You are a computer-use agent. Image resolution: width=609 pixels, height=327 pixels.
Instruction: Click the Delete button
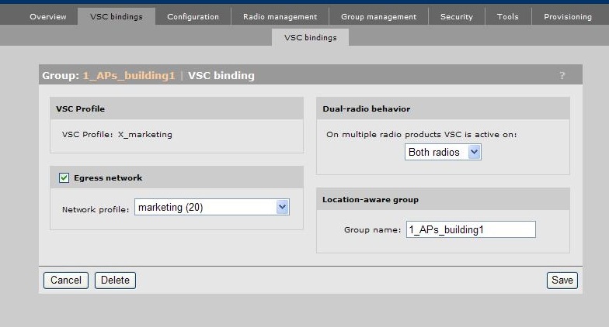pos(115,280)
